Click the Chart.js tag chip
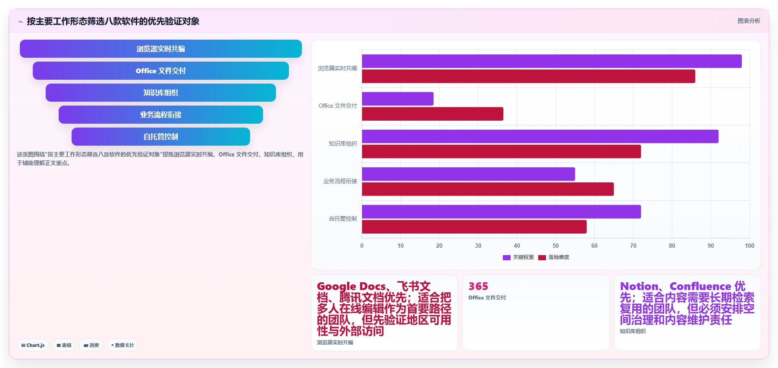 [x=33, y=345]
